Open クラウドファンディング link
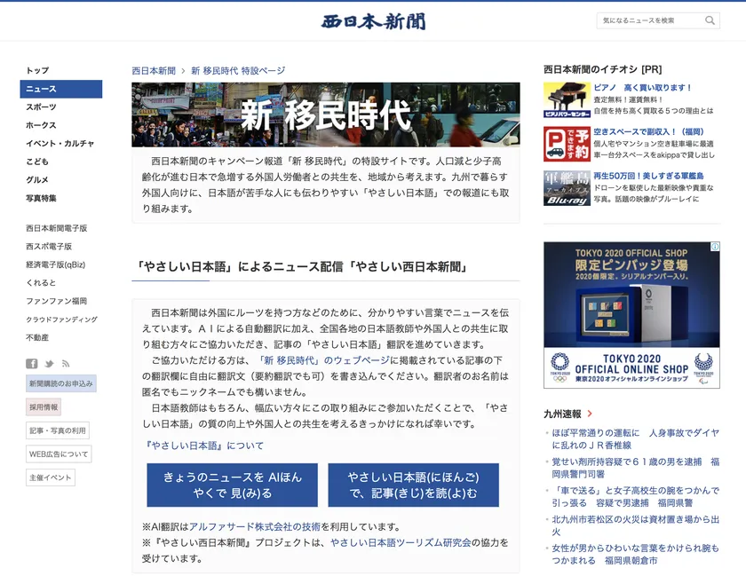 pos(62,320)
